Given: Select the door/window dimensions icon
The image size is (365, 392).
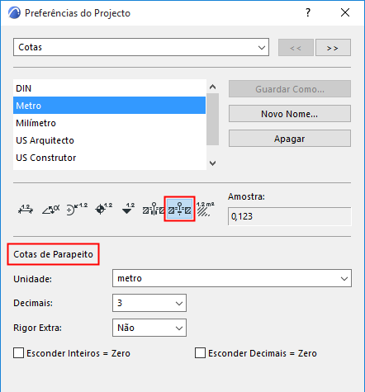Looking at the screenshot, I should (154, 210).
